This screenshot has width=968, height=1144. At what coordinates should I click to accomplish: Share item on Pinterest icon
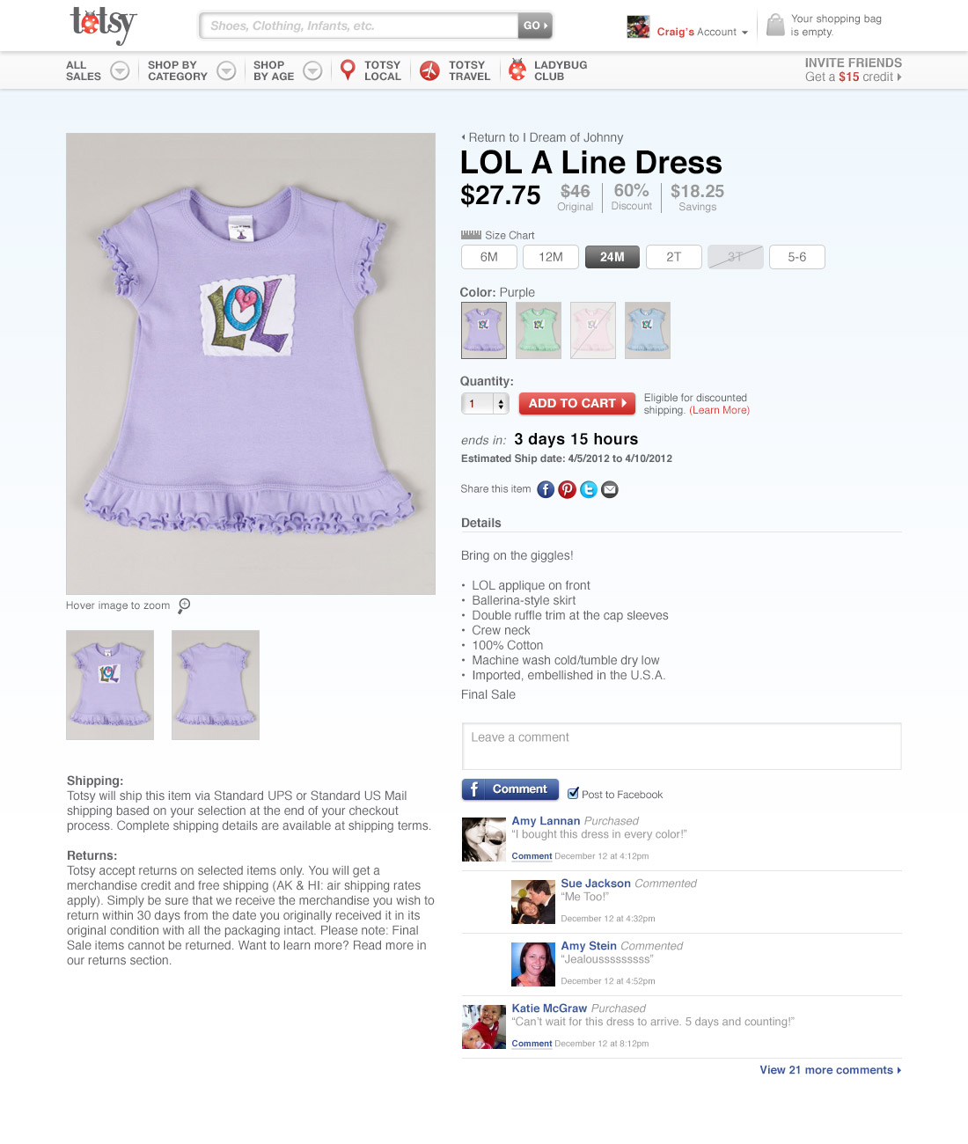pos(567,489)
